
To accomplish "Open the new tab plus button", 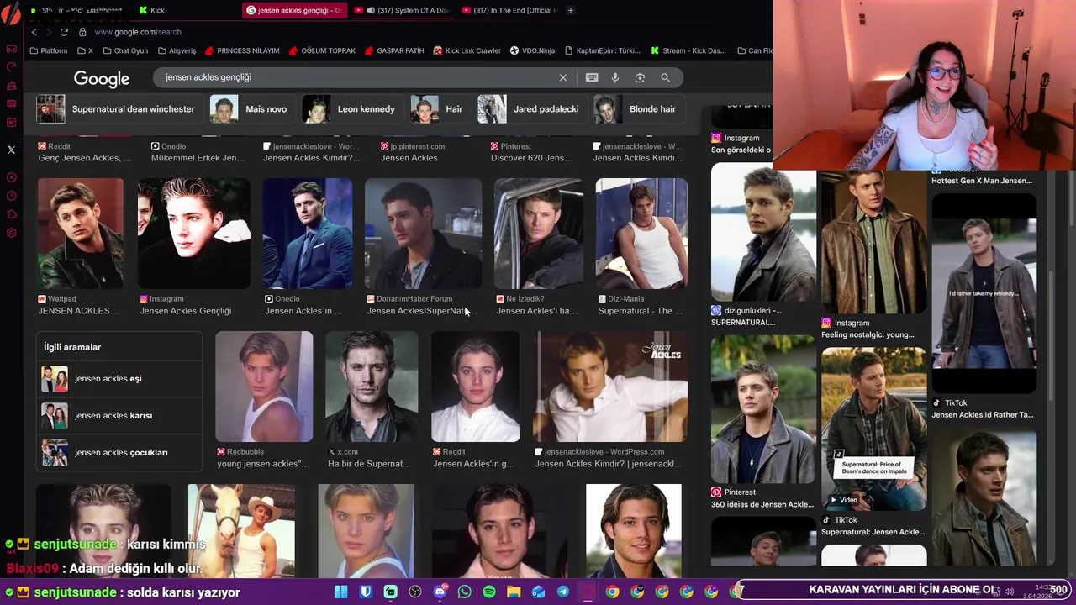I will point(571,10).
